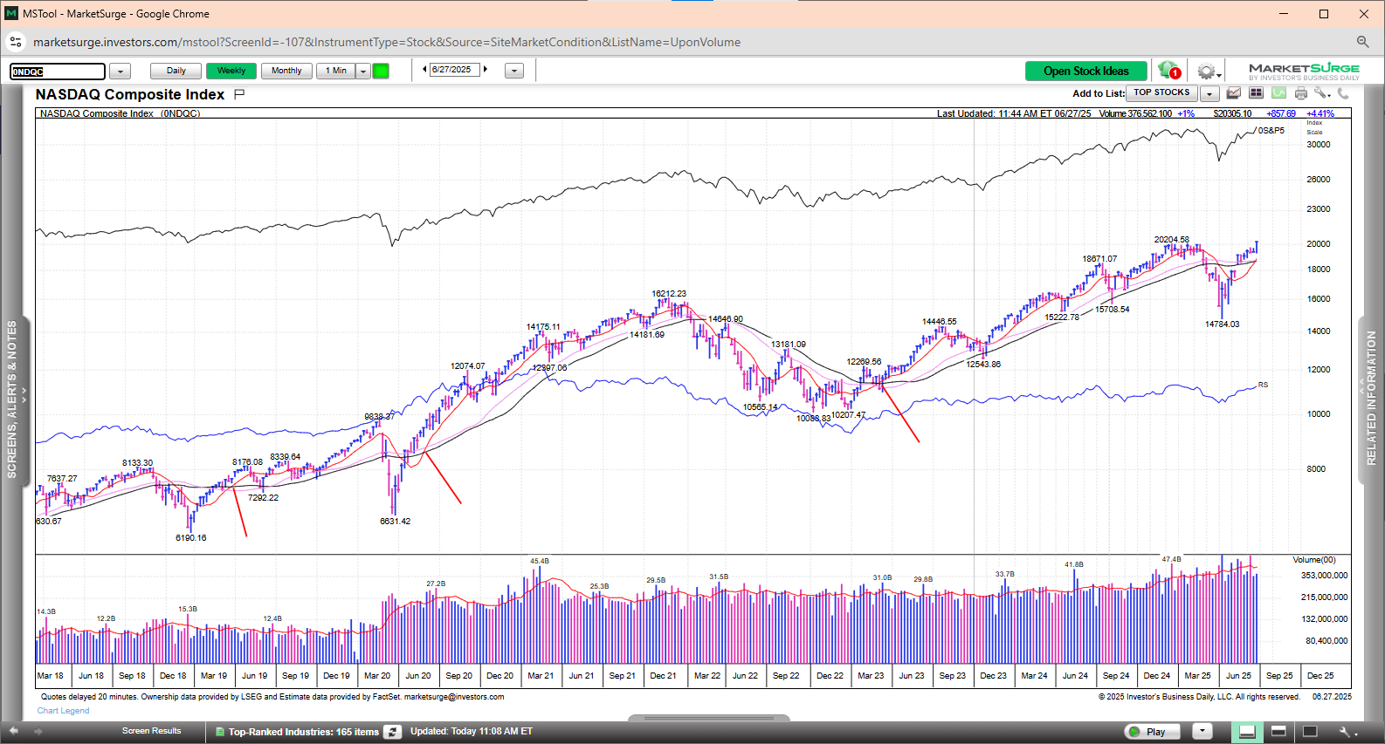Screen dimensions: 1385x744
Task: Expand the Add to List dropdown arrow
Action: click(x=1209, y=93)
